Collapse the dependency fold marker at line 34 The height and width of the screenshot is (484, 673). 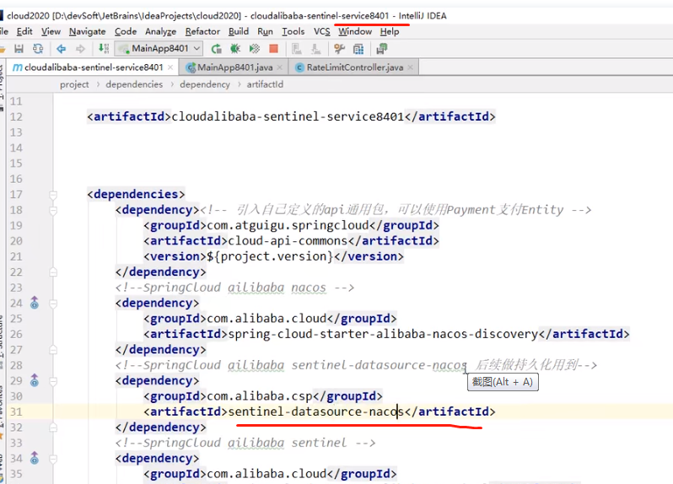click(53, 459)
